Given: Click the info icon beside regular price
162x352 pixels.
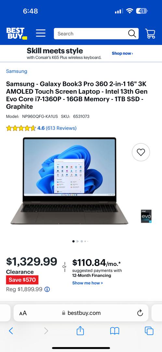Looking at the screenshot, I should pos(47,289).
